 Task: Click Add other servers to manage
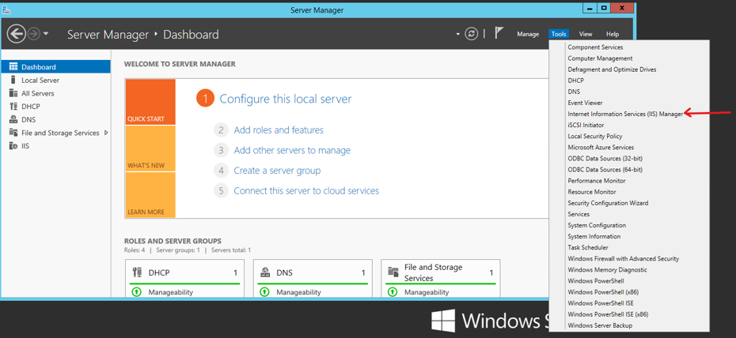[x=292, y=150]
